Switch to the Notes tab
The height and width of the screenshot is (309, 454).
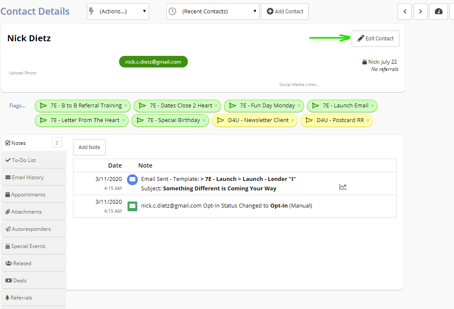[34, 143]
